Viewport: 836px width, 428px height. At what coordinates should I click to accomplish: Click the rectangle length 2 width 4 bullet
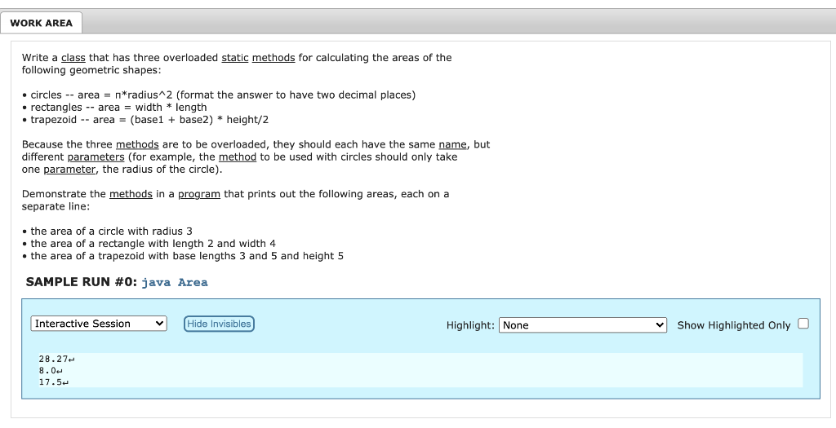[149, 243]
